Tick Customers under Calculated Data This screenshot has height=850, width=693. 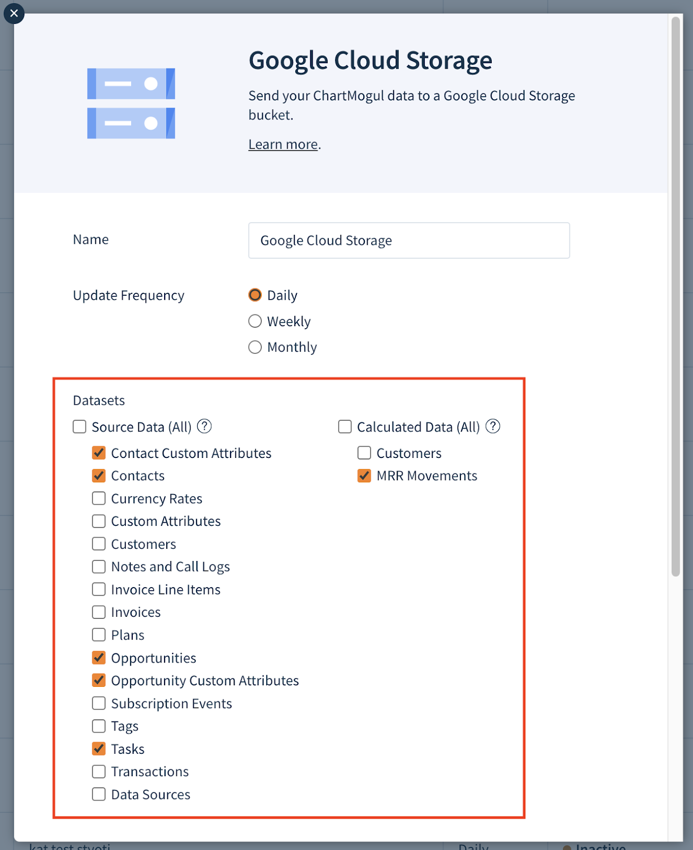click(x=364, y=453)
